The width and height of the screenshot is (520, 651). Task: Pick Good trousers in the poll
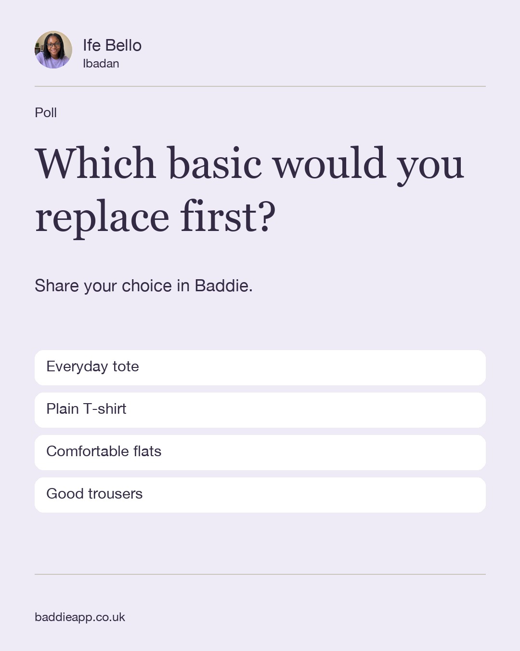[260, 495]
